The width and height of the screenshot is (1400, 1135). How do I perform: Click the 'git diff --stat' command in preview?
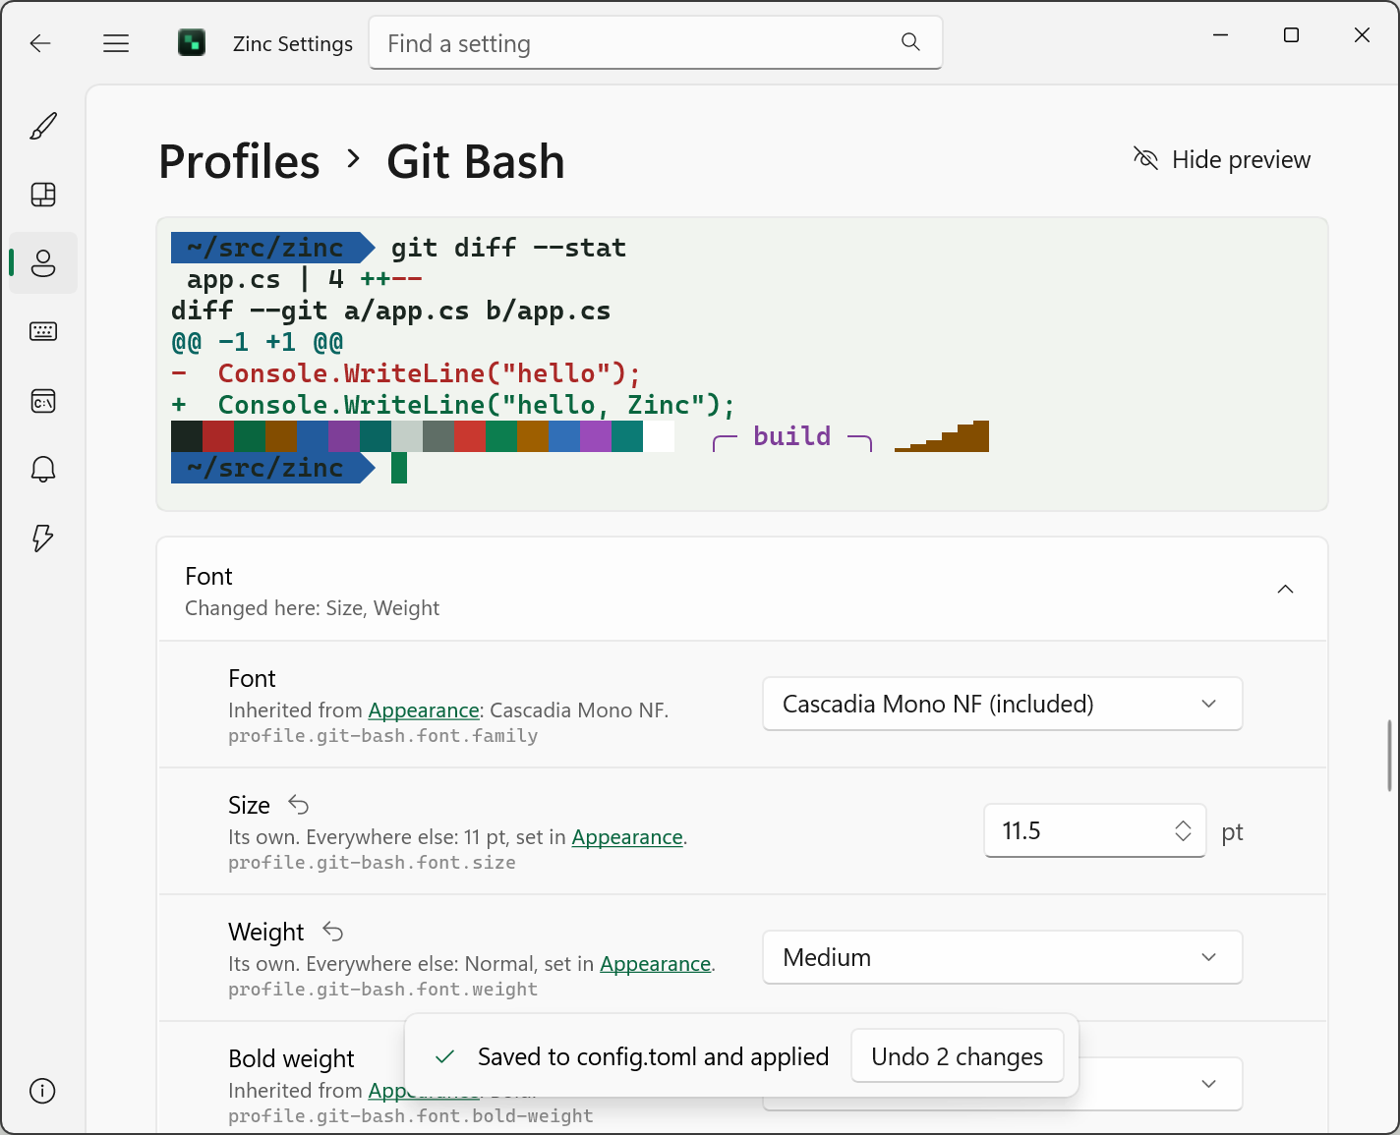click(508, 248)
